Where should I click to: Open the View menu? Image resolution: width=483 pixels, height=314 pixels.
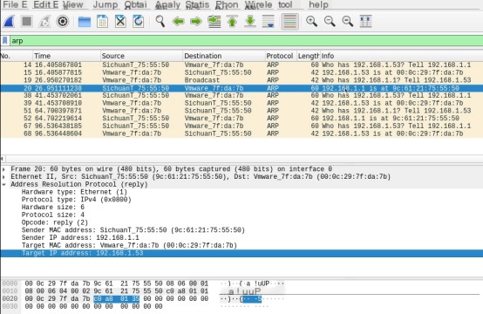pyautogui.click(x=72, y=4)
